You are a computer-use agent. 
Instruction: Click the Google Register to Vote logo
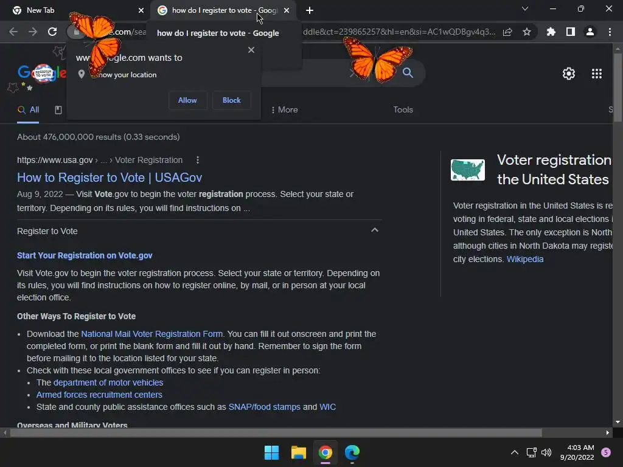[x=42, y=73]
